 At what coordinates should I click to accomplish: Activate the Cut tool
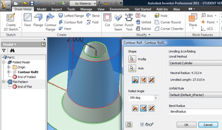pos(107,20)
